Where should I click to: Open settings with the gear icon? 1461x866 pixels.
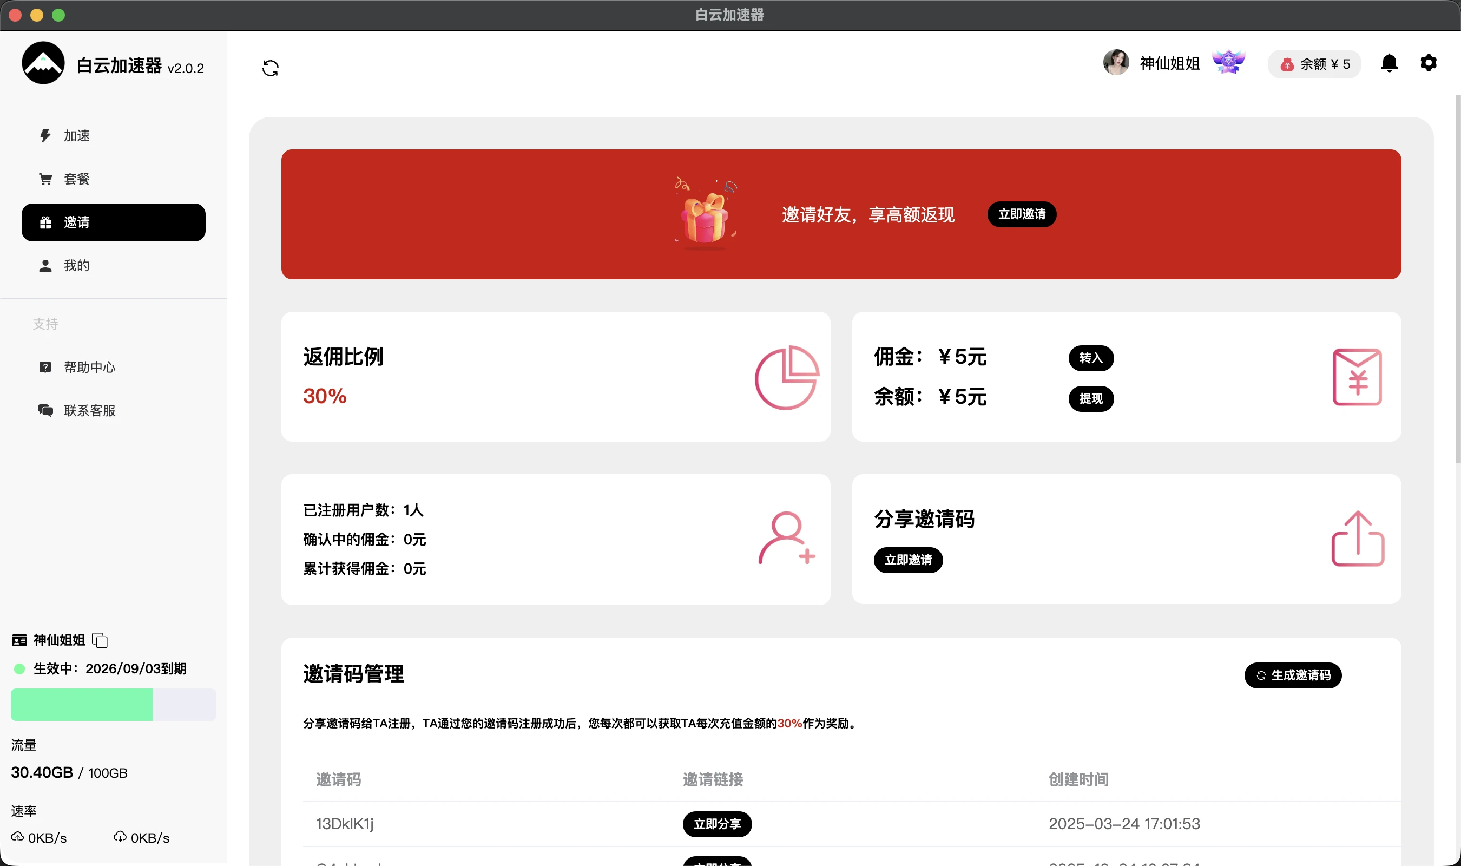[1428, 63]
